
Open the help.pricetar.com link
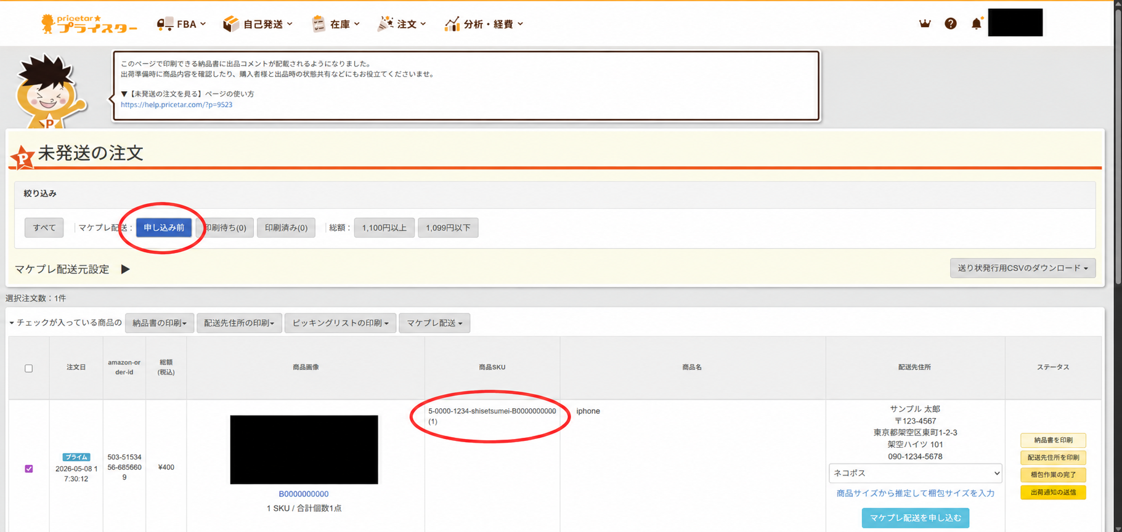[x=176, y=105]
